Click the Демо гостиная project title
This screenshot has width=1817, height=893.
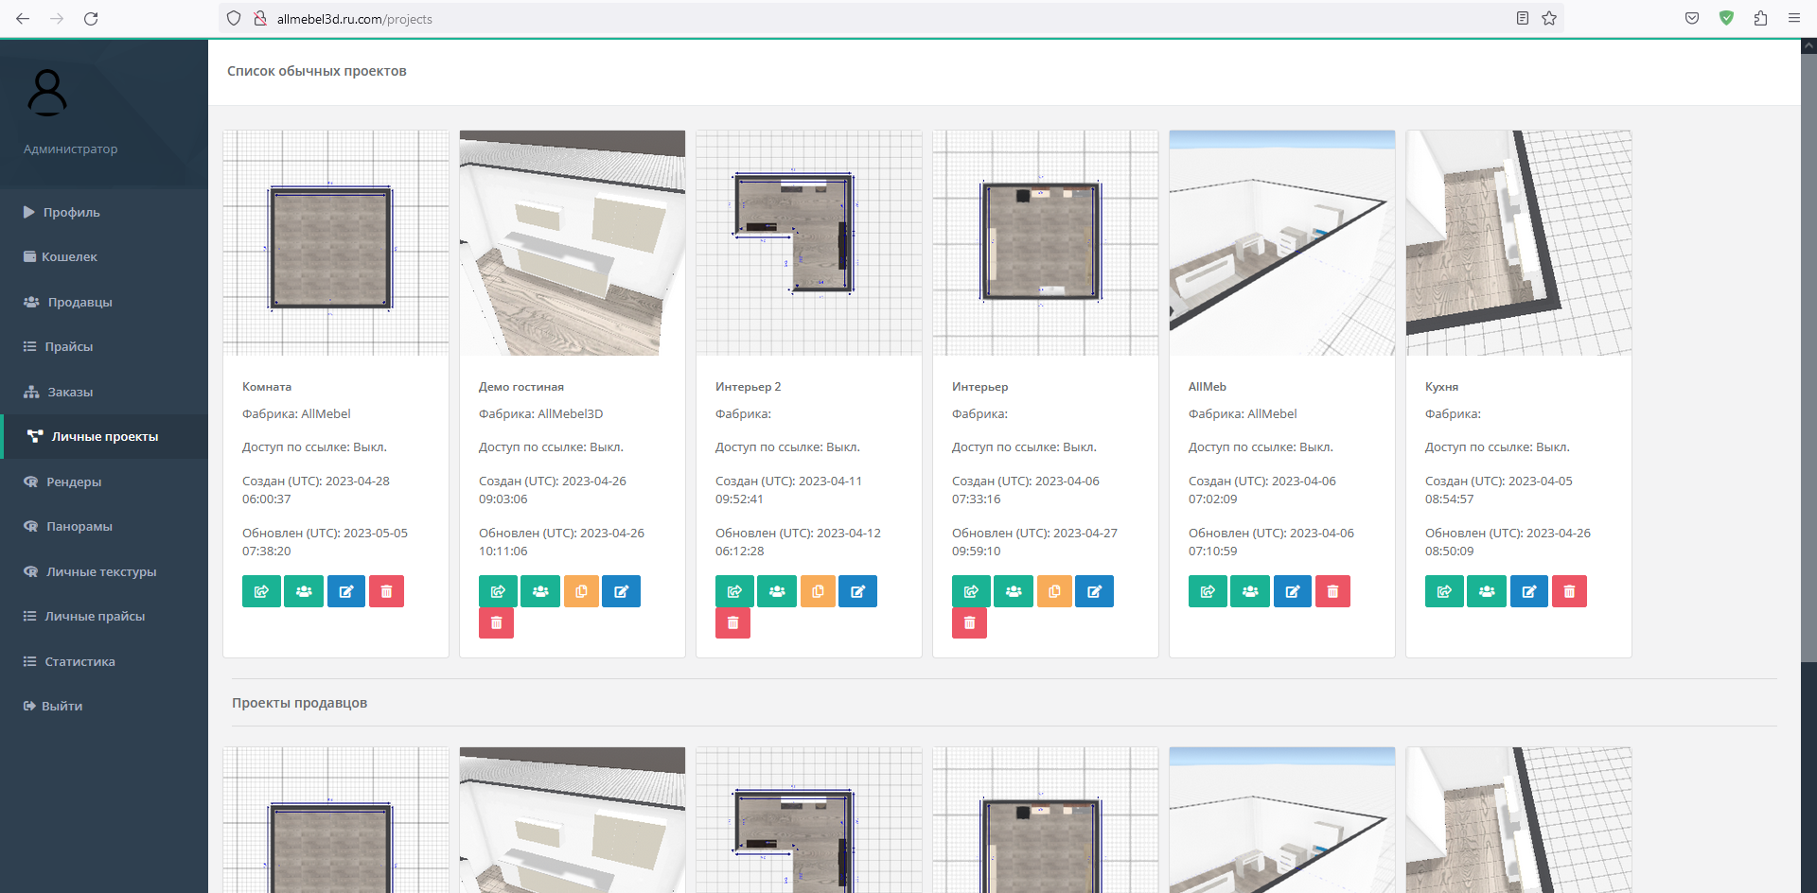521,387
